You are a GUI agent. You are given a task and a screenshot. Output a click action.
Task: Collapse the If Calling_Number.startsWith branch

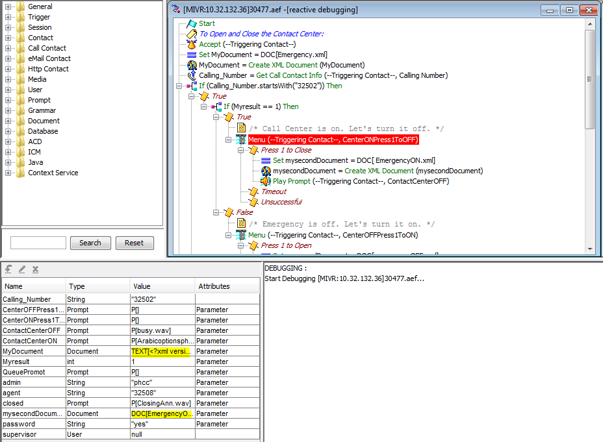coord(179,86)
